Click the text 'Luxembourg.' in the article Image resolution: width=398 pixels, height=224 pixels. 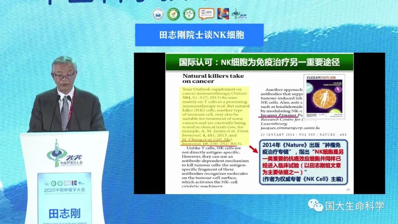pos(274,123)
